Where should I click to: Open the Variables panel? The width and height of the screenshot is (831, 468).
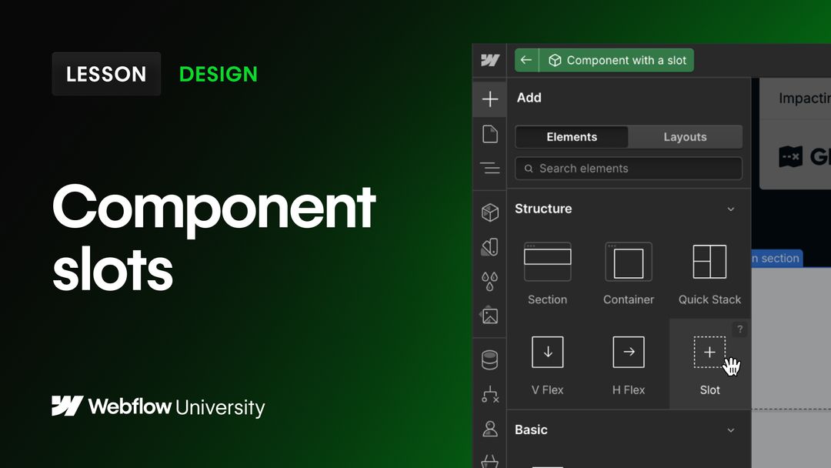pos(490,281)
